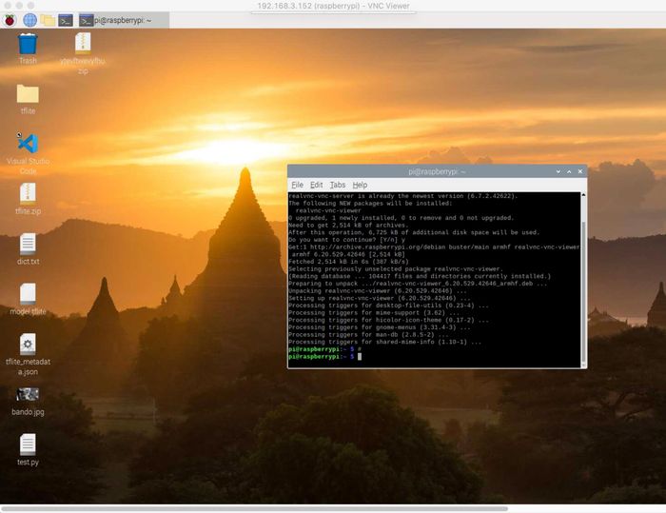
Task: Select the test.py script icon
Action: (x=28, y=444)
